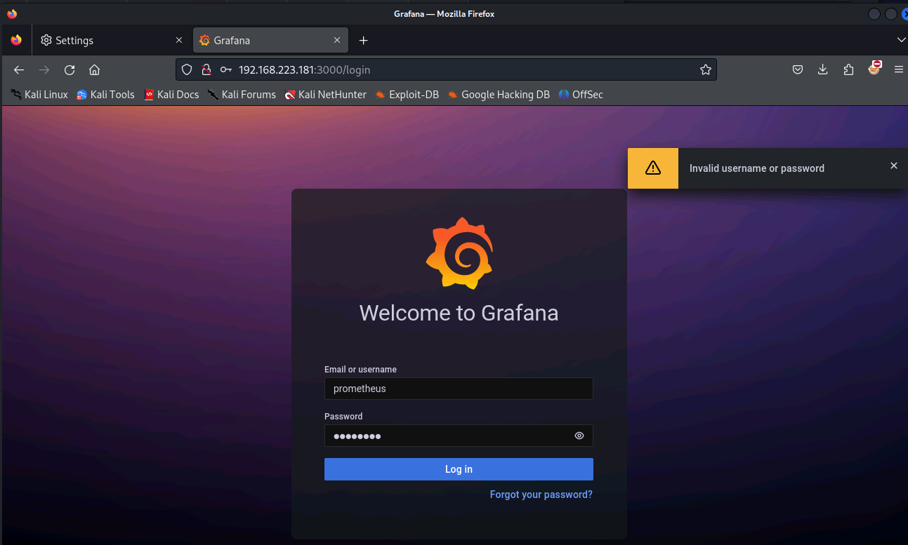Click the saved-login key icon in address bar

226,69
